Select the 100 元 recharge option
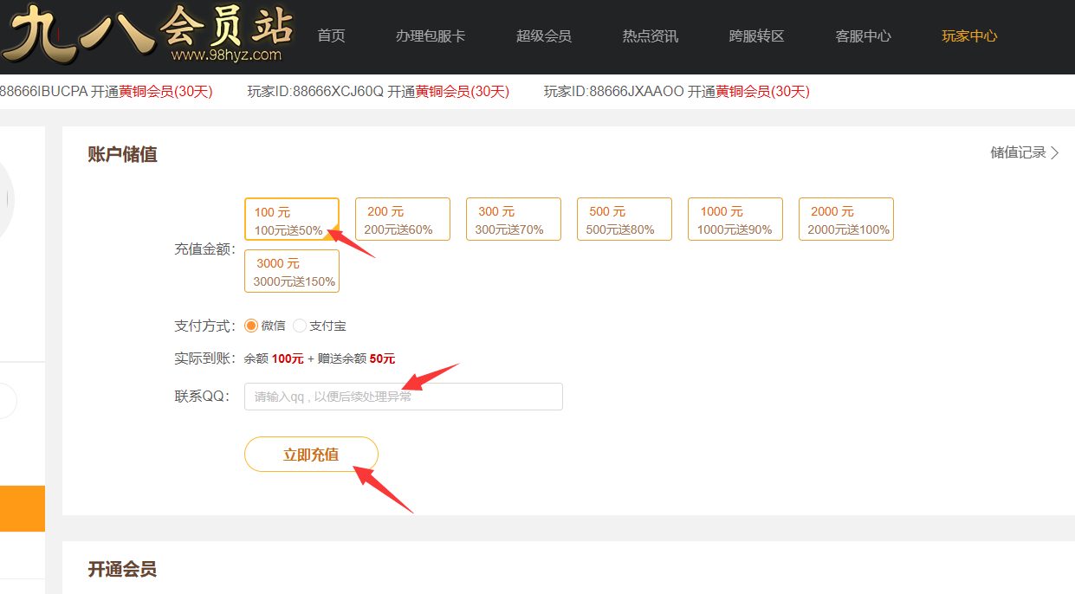This screenshot has width=1075, height=594. click(x=291, y=220)
